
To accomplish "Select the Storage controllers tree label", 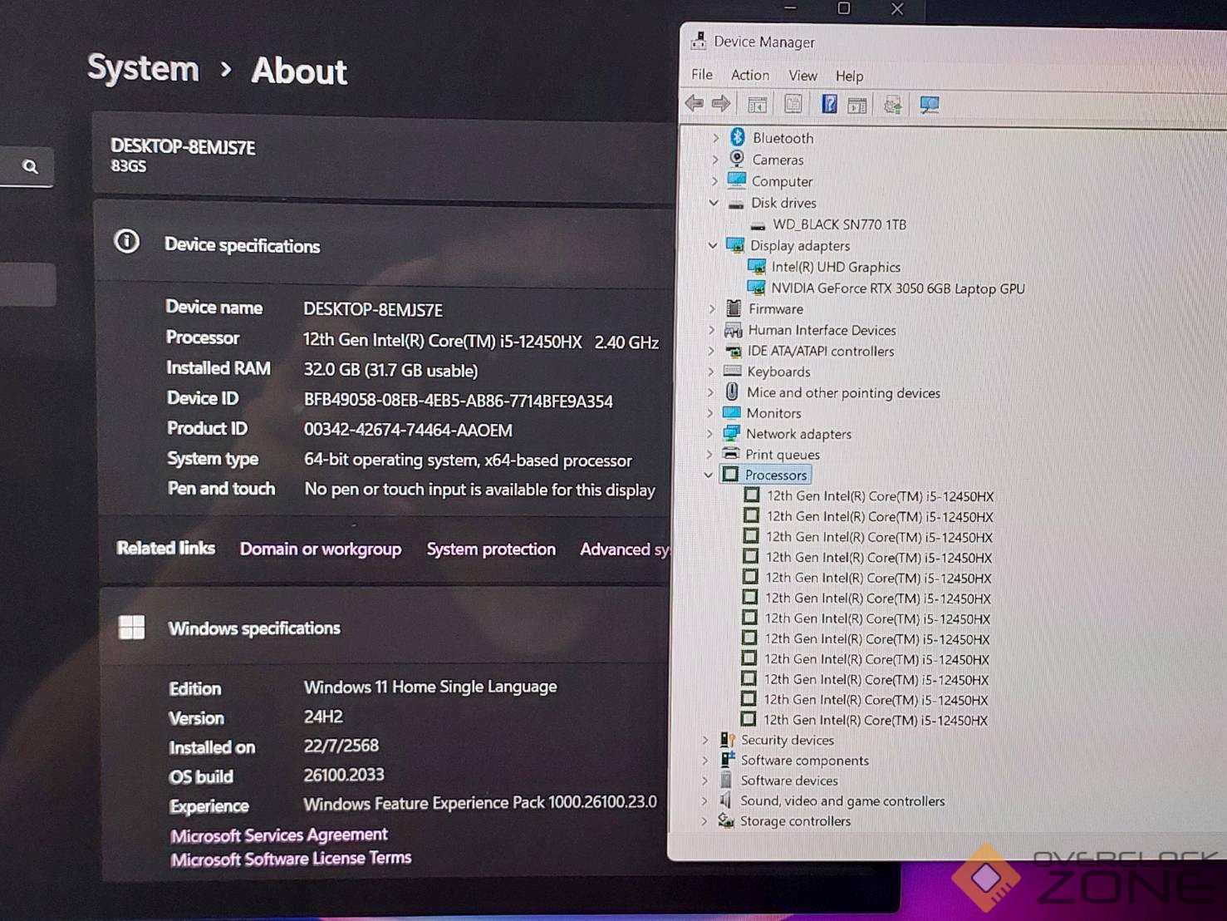I will coord(795,821).
